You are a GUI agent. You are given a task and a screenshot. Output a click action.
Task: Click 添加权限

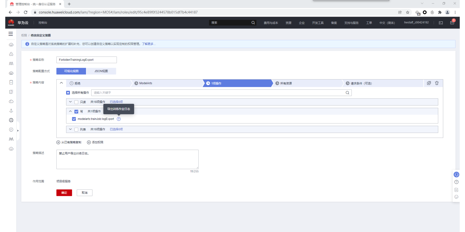point(95,142)
